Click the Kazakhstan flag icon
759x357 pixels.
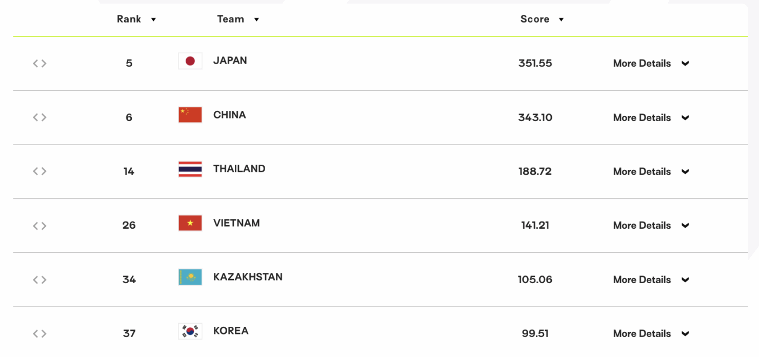click(190, 277)
